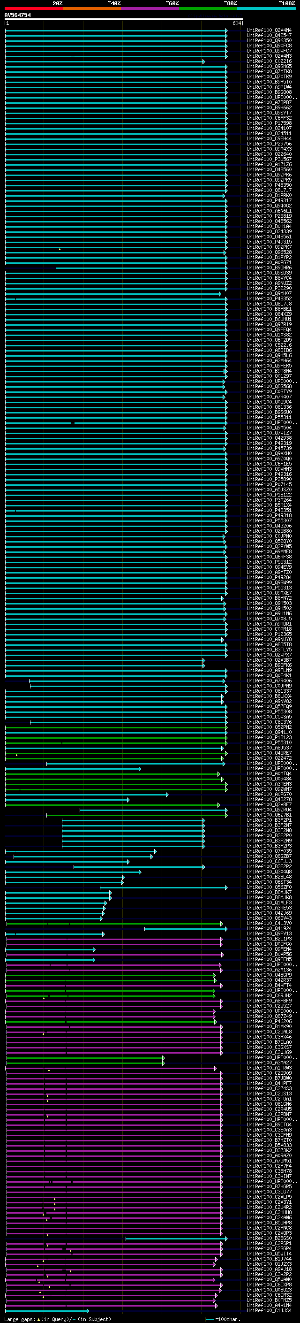Select the white AV564754 query sequence bar

click(124, 19)
